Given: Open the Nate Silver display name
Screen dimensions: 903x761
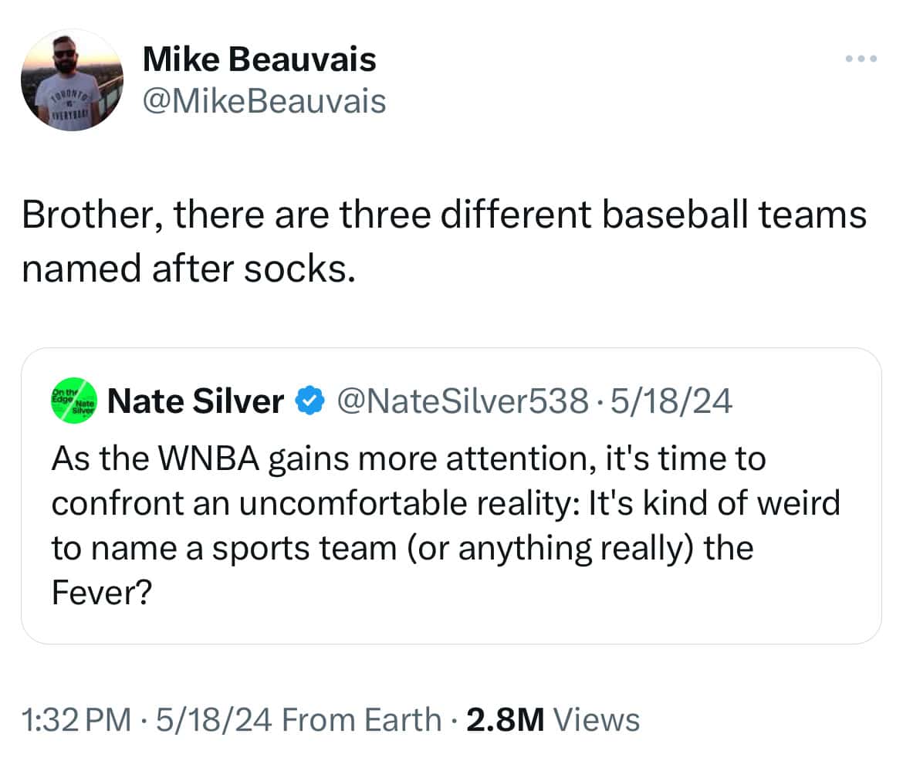Looking at the screenshot, I should tap(196, 401).
